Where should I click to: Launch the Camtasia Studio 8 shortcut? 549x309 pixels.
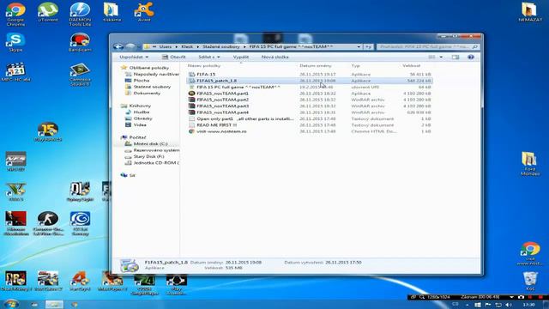pyautogui.click(x=80, y=75)
